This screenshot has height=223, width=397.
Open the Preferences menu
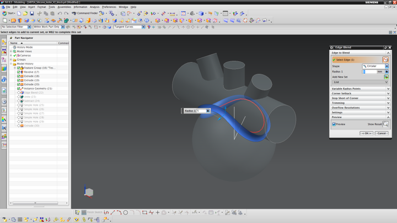109,7
